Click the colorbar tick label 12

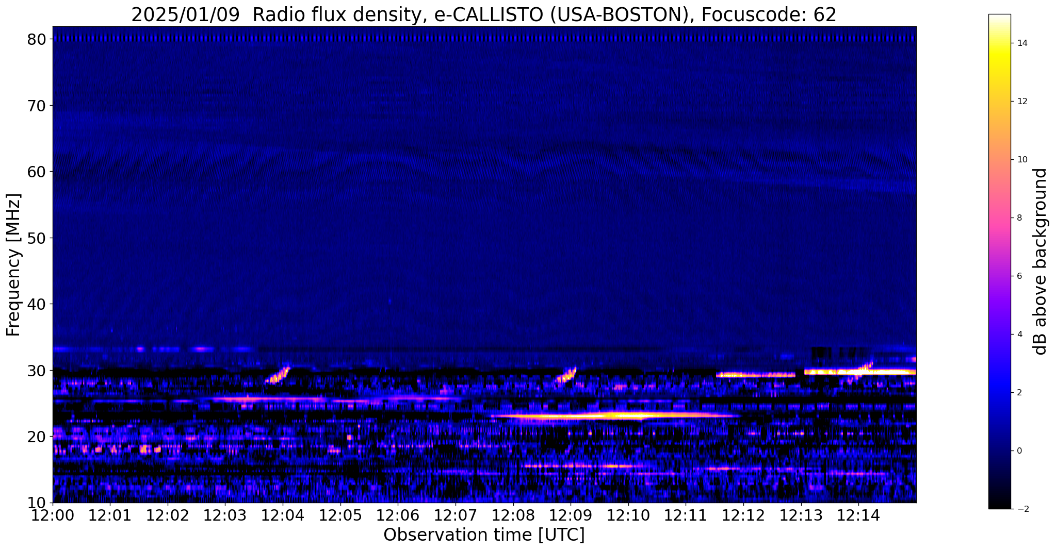1021,102
